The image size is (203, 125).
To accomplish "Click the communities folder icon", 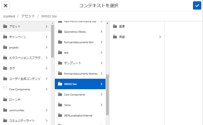I will coord(5,110).
